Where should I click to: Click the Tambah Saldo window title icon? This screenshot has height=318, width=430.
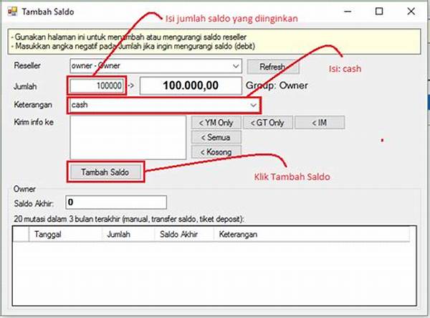click(11, 12)
